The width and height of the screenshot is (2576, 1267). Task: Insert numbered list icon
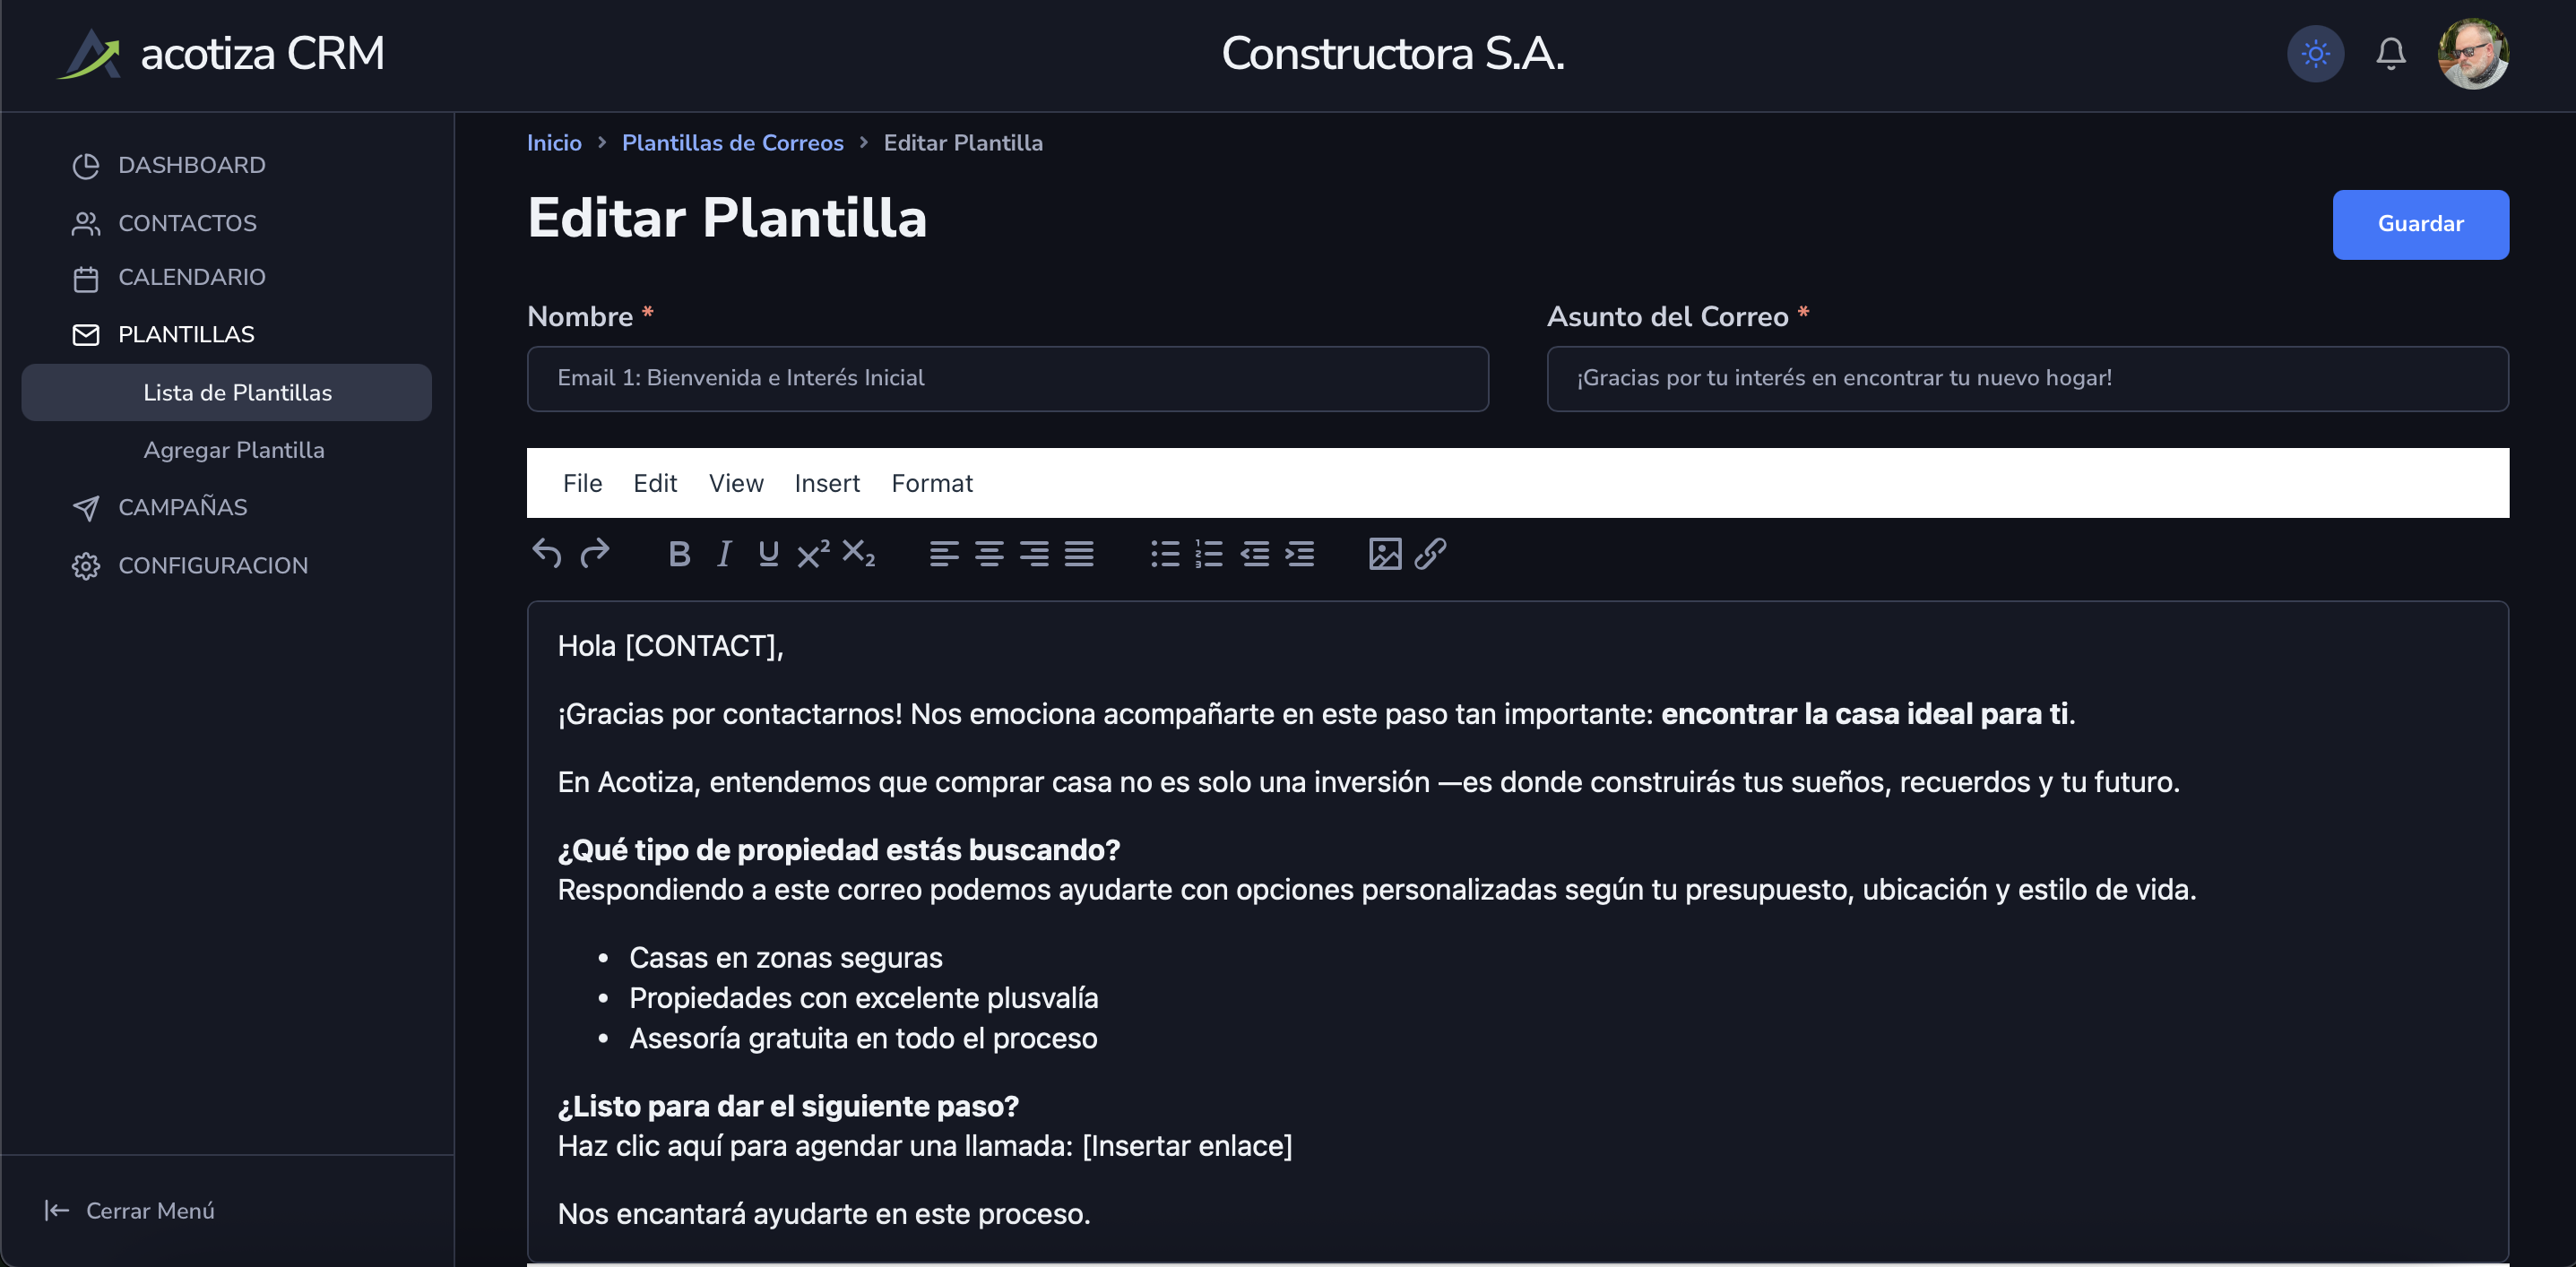(1209, 553)
